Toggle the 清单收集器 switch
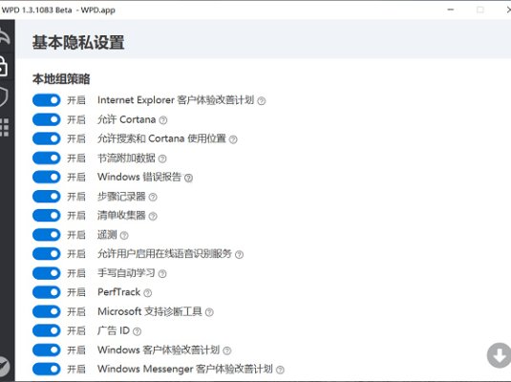Viewport: 511px width, 382px height. 47,215
